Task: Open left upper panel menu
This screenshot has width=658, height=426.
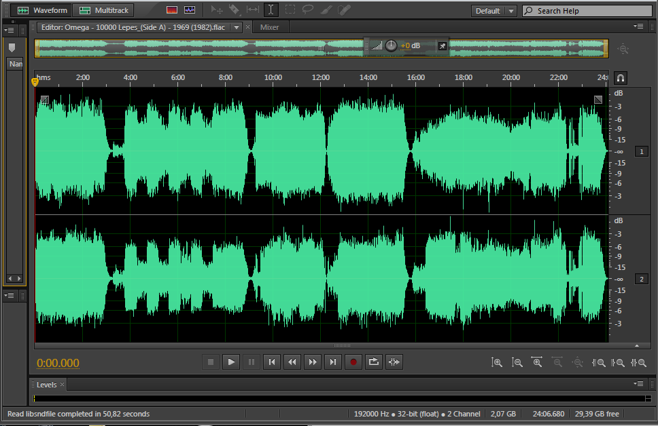Action: 9,30
